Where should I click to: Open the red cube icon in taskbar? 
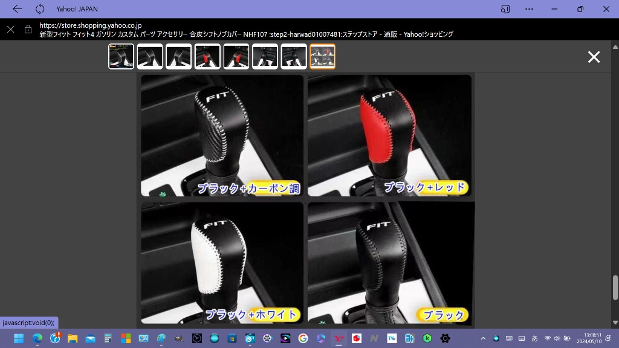click(x=357, y=338)
